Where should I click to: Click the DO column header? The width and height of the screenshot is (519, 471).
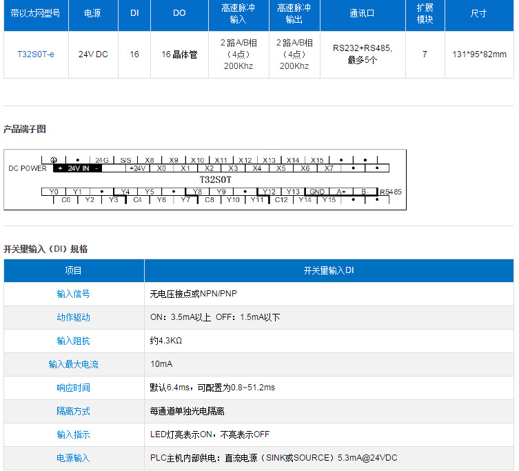pyautogui.click(x=179, y=13)
